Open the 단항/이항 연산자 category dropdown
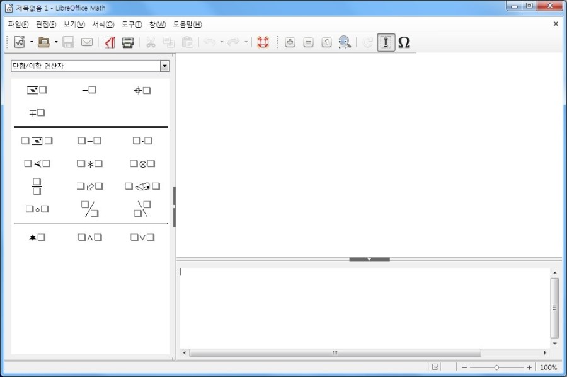Viewport: 567px width, 377px height. (x=164, y=66)
